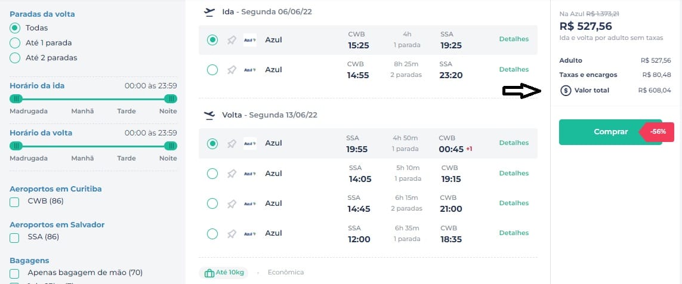Image resolution: width=682 pixels, height=284 pixels.
Task: Pin the 15:25 Azul outbound flight
Action: pos(232,40)
